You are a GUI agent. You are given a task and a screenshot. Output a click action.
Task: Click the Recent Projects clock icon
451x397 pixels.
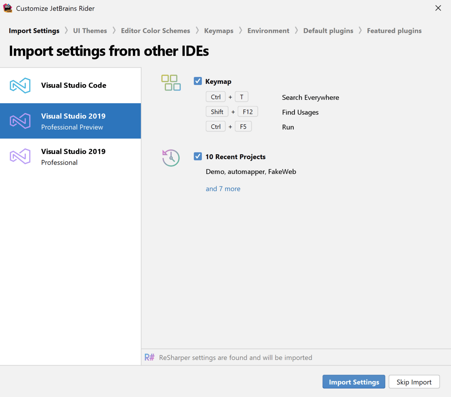[171, 158]
